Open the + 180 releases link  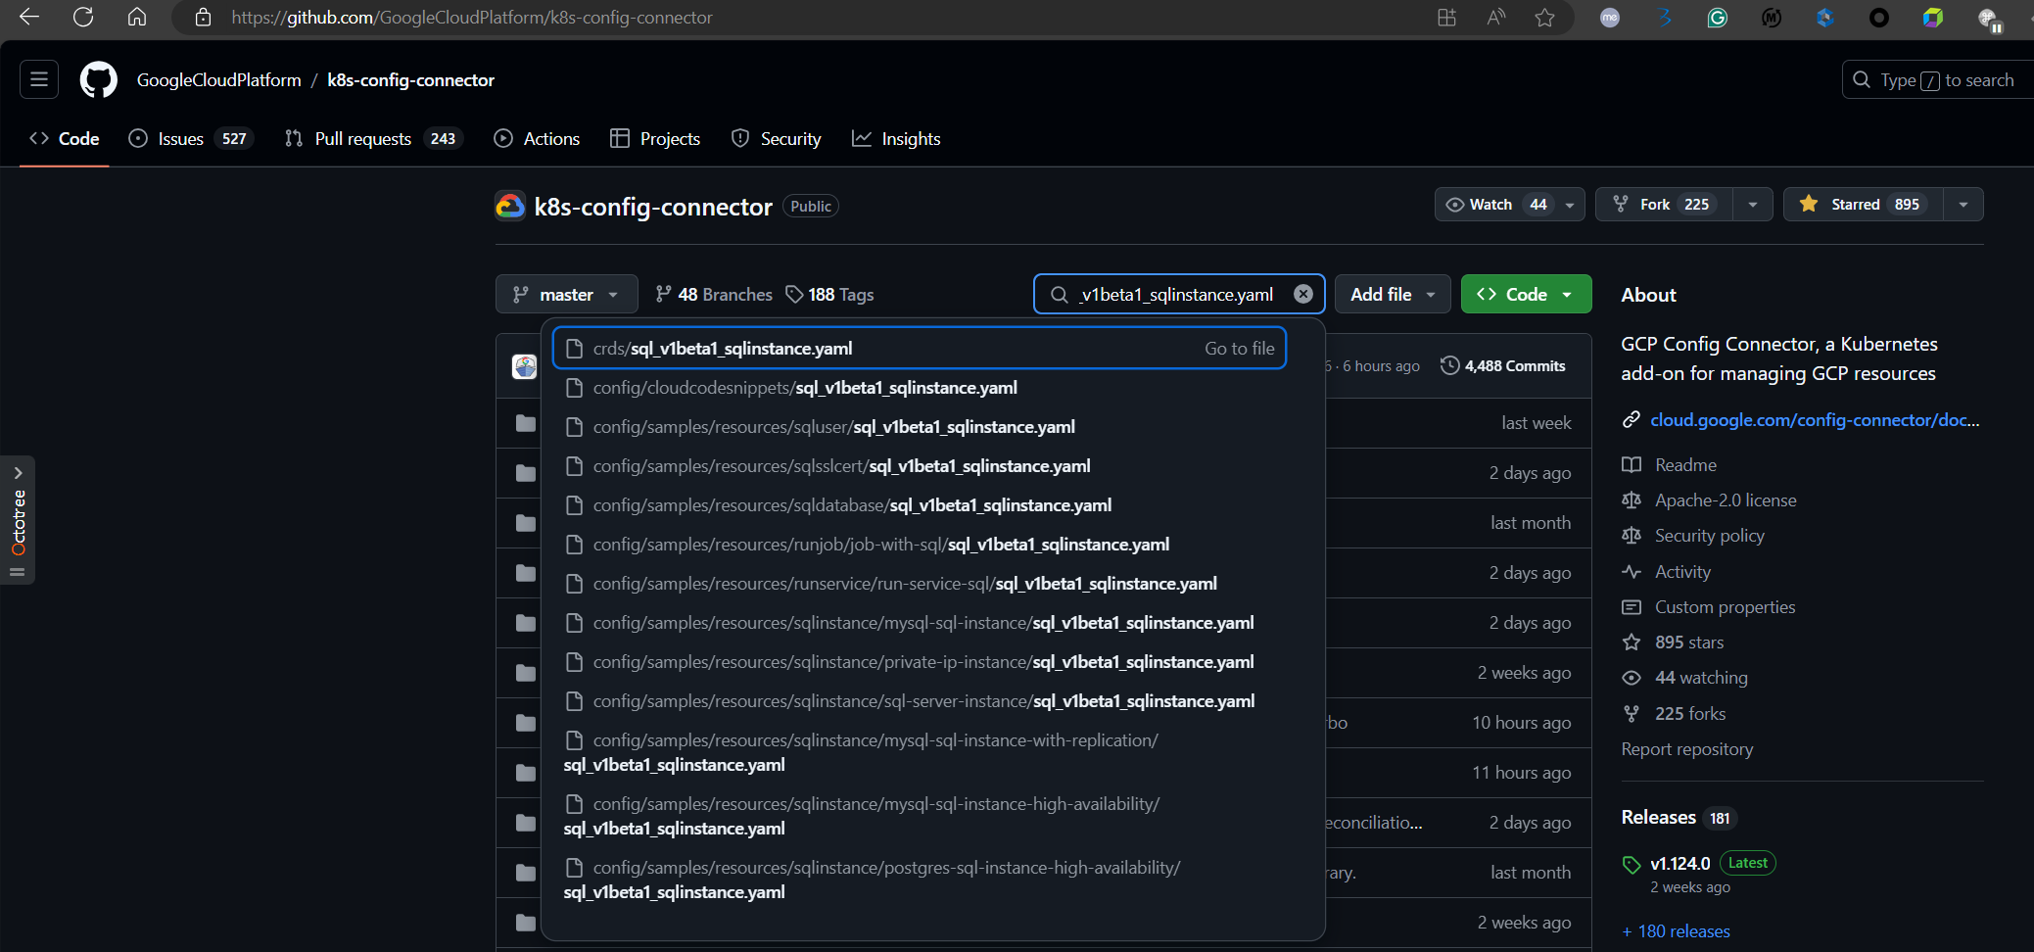1676,930
